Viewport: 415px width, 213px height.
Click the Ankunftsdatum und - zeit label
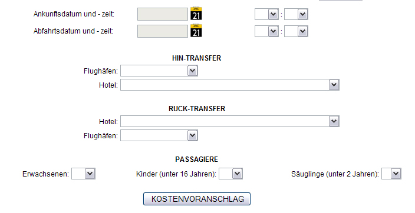coord(74,14)
